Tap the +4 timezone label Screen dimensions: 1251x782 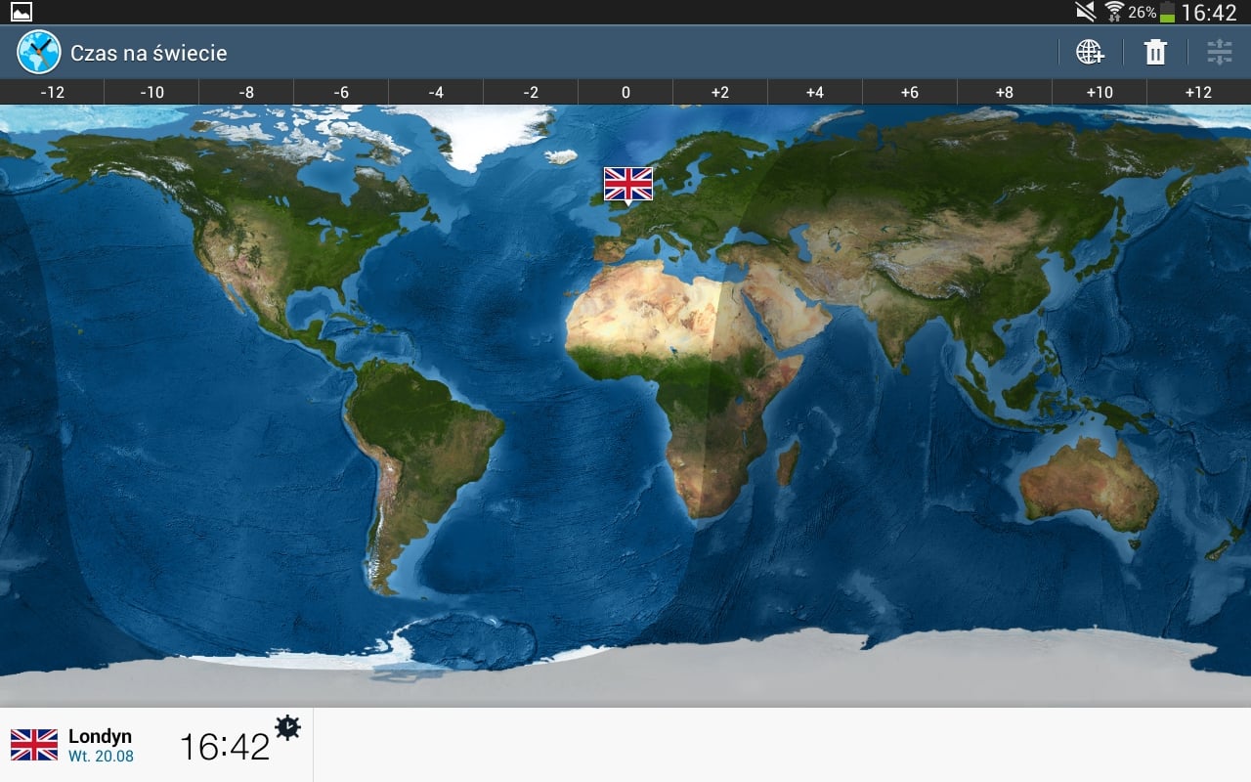click(815, 92)
